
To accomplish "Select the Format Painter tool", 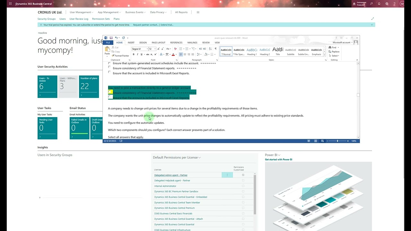I will [x=120, y=56].
